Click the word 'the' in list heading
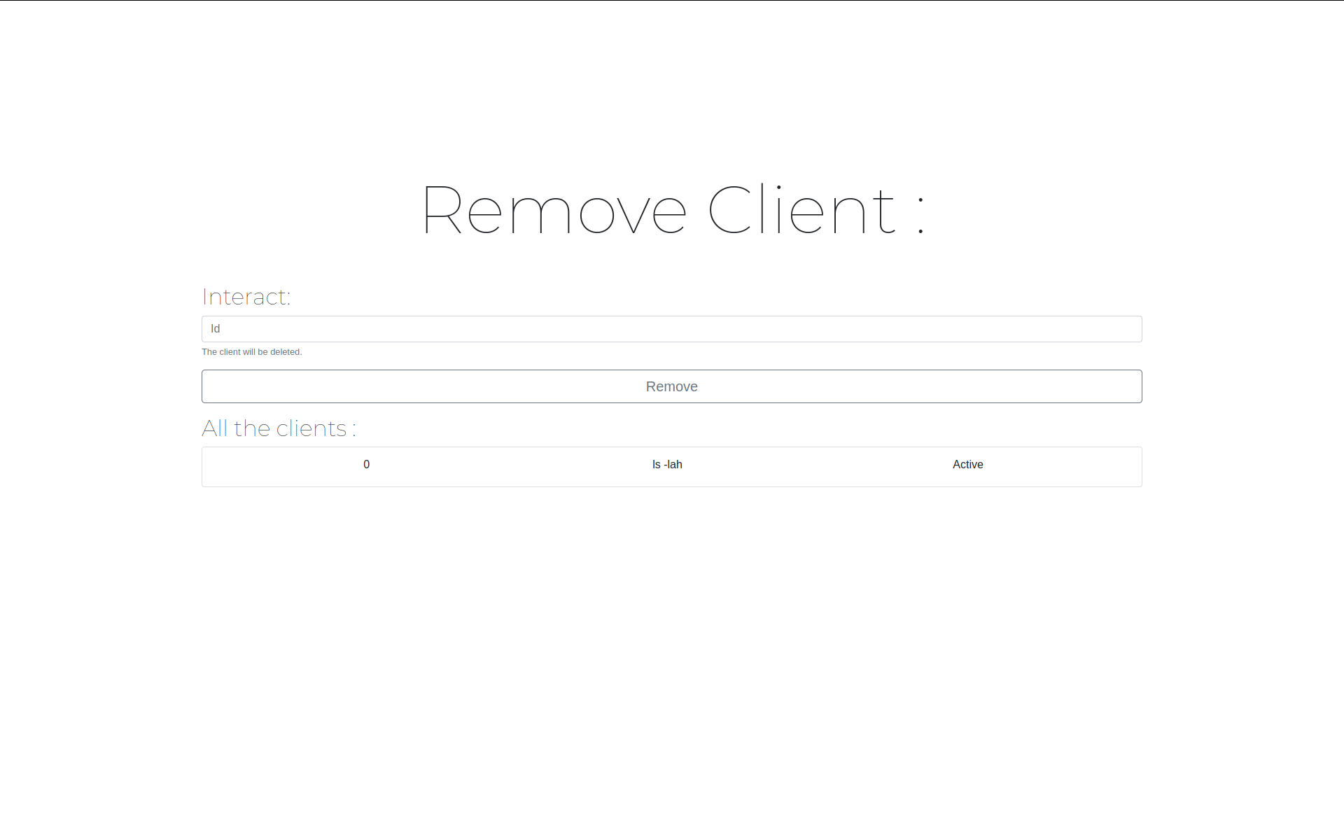The width and height of the screenshot is (1344, 840). coord(252,428)
